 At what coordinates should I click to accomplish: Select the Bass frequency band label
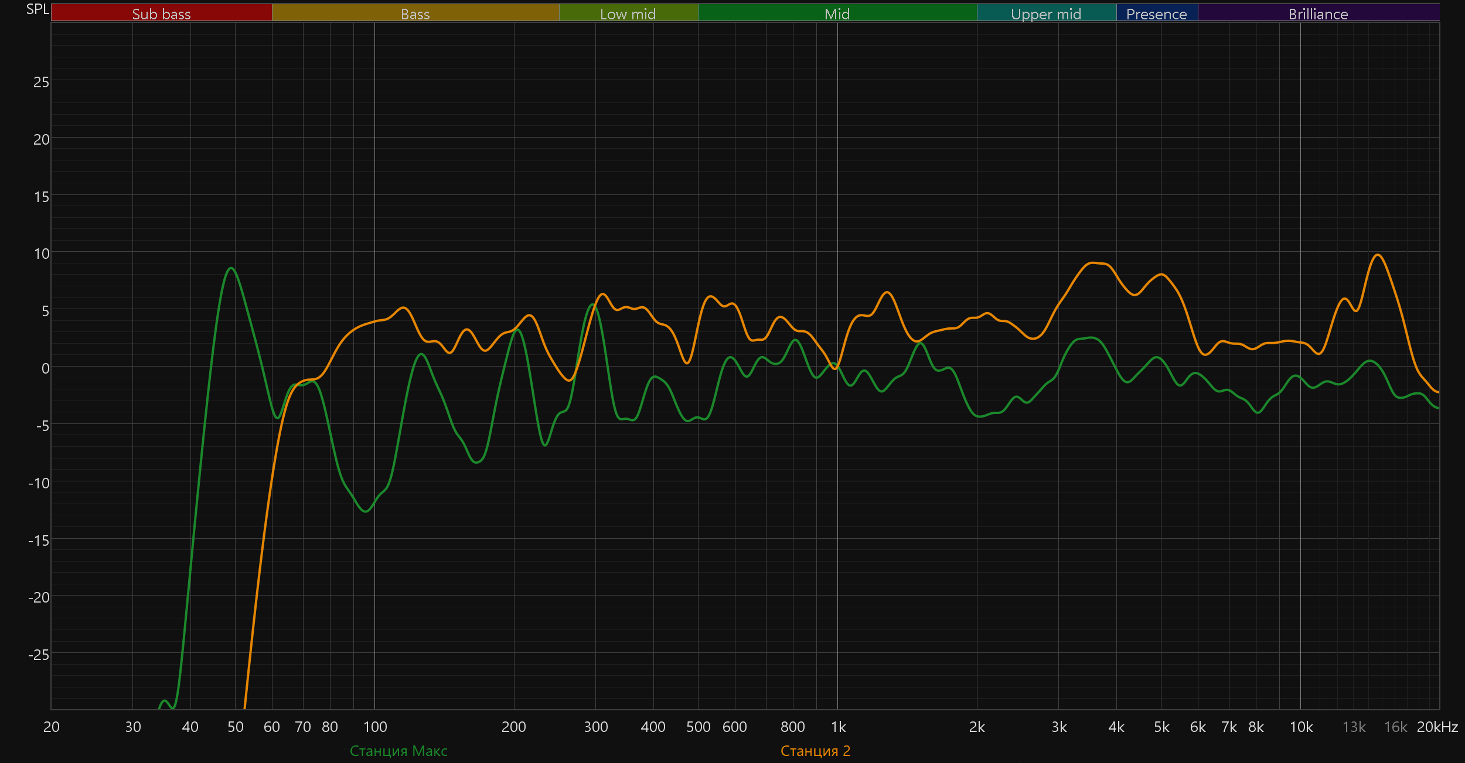click(415, 13)
